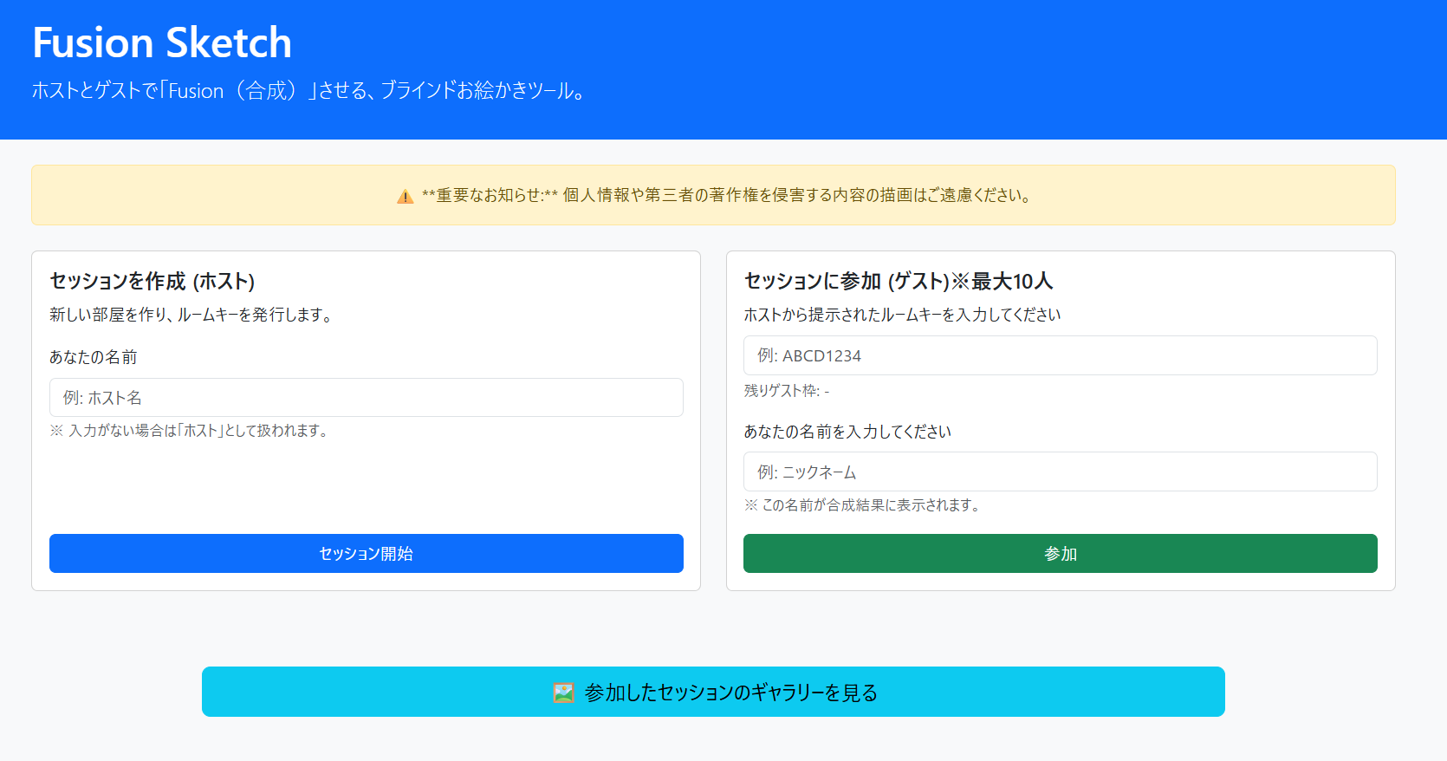Click the warning triangle icon in notice banner
The image size is (1447, 761).
tap(405, 197)
